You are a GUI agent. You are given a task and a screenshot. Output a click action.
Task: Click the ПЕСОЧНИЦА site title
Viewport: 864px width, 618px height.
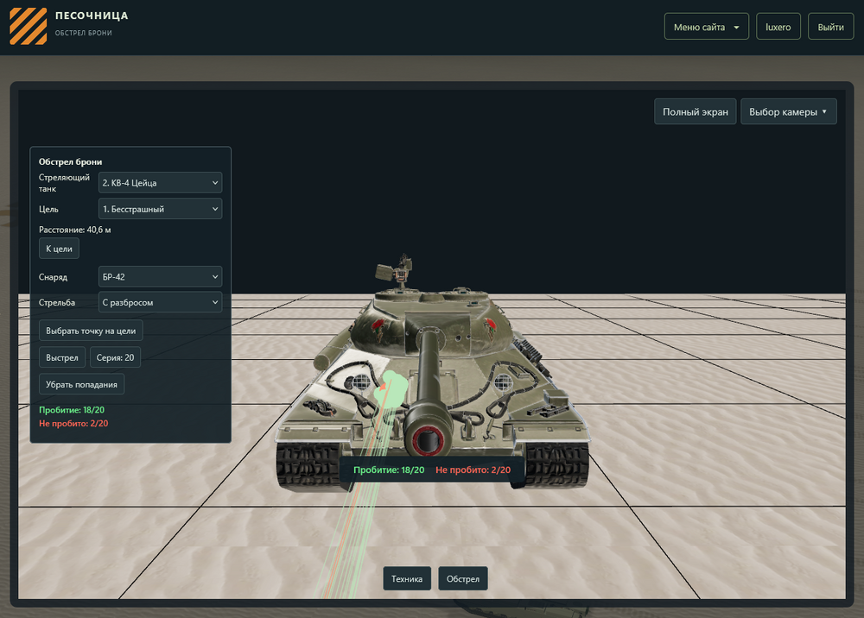[92, 16]
